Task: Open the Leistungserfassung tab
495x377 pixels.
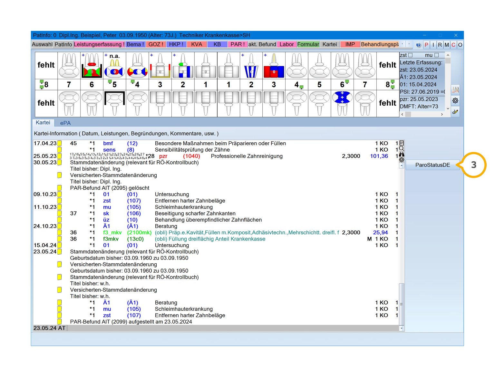Action: 99,44
